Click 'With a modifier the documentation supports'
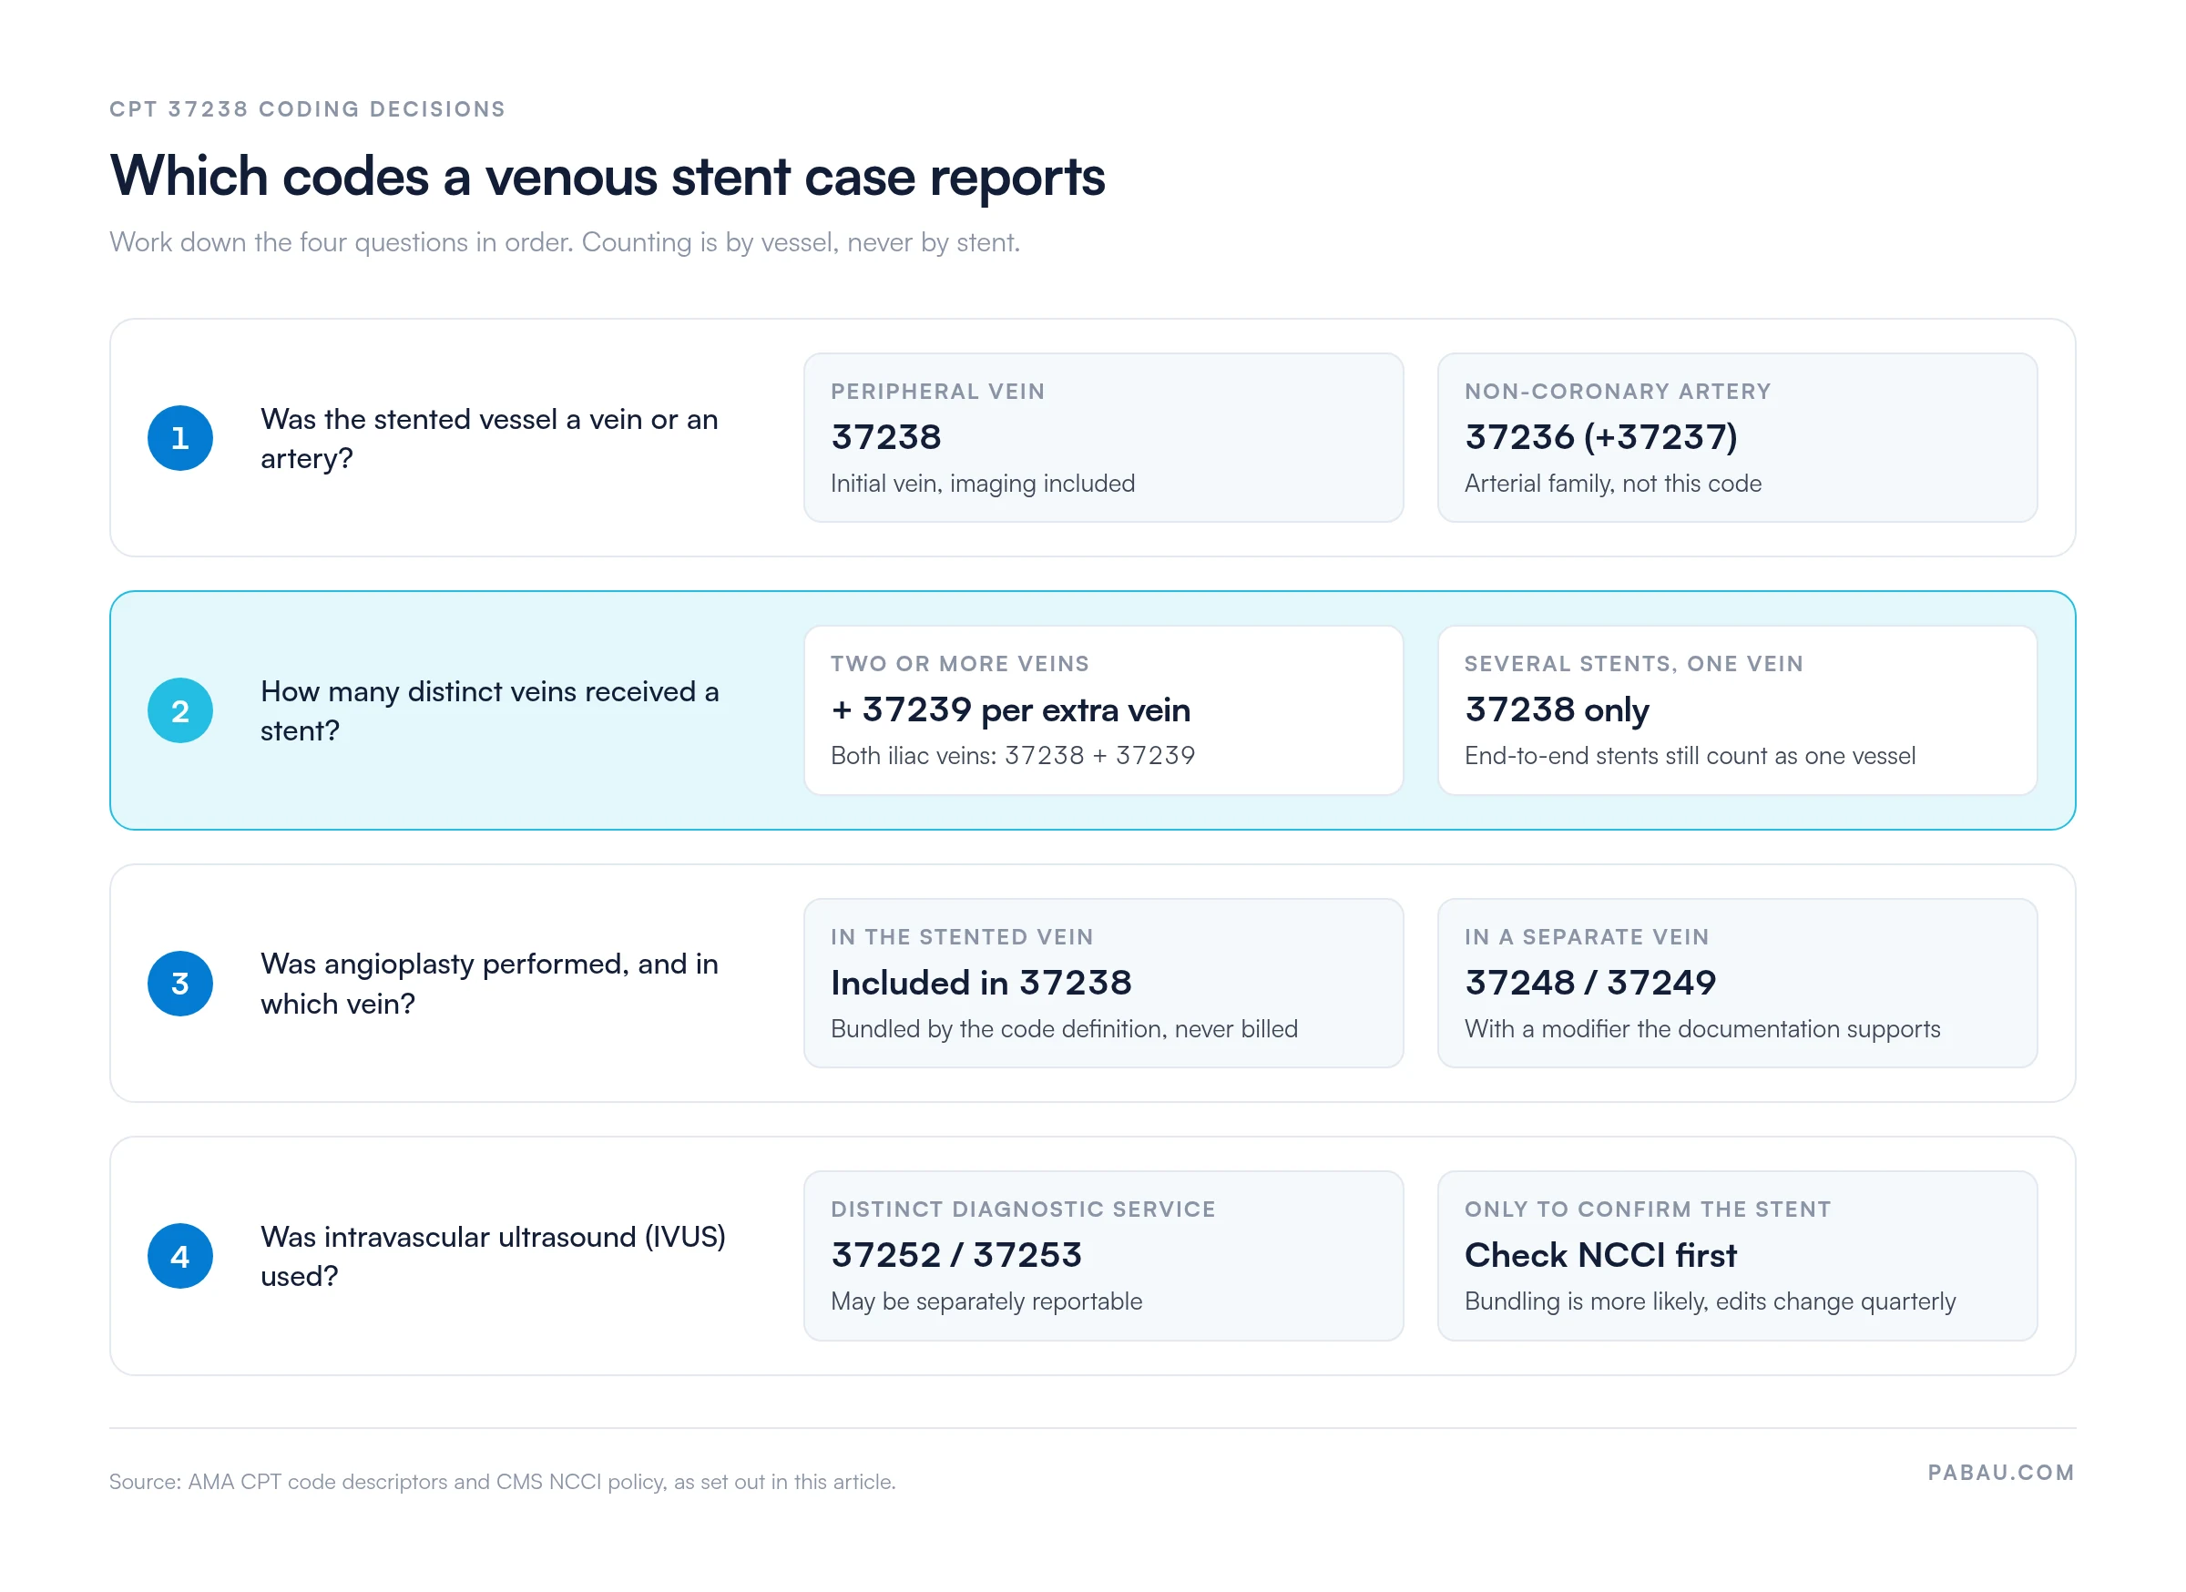This screenshot has height=1592, width=2186. [x=1702, y=1029]
